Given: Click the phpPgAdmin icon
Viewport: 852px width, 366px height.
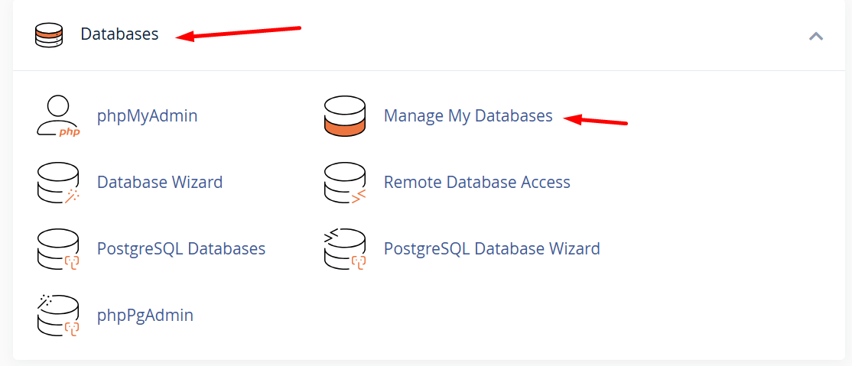Looking at the screenshot, I should point(57,315).
